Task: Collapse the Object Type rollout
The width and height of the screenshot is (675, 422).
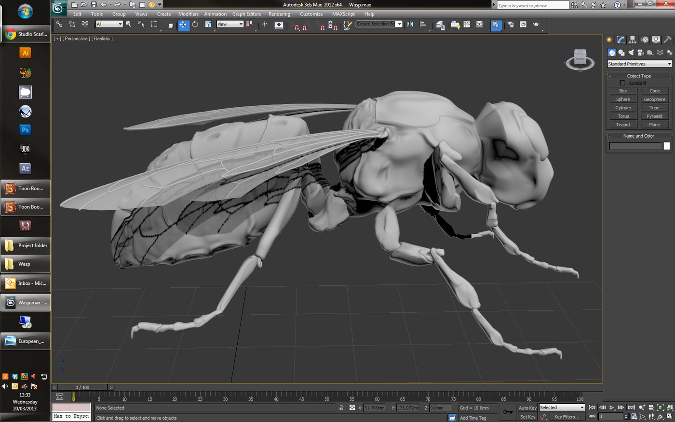Action: pos(639,76)
